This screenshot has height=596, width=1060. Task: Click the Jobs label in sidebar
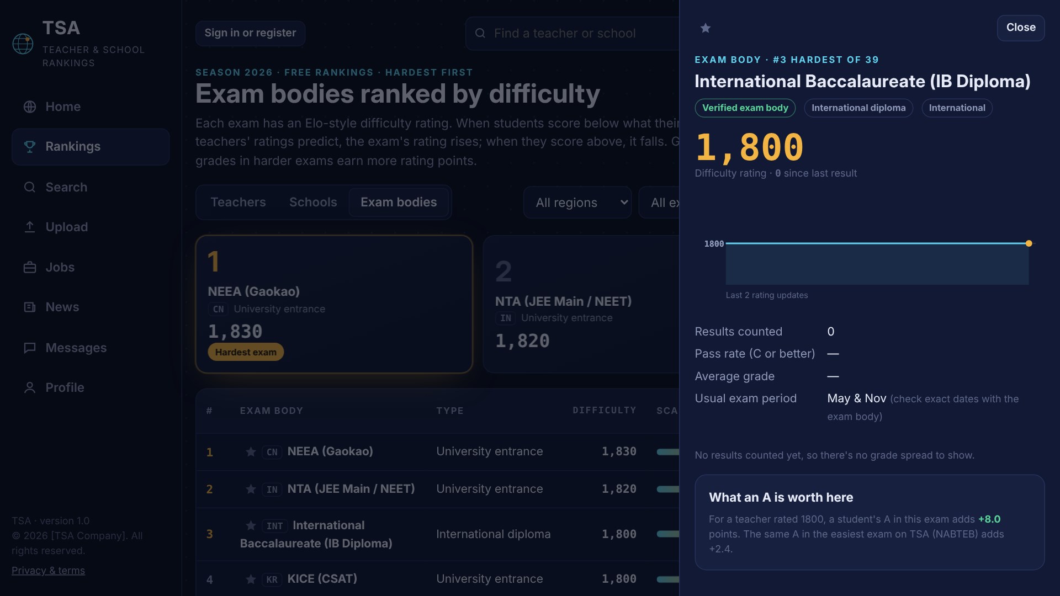coord(60,267)
